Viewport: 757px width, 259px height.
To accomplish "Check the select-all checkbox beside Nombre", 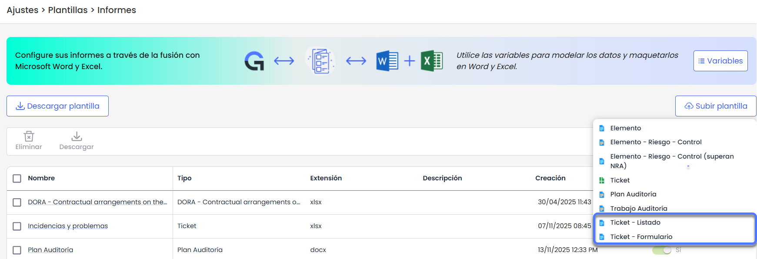I will [17, 179].
